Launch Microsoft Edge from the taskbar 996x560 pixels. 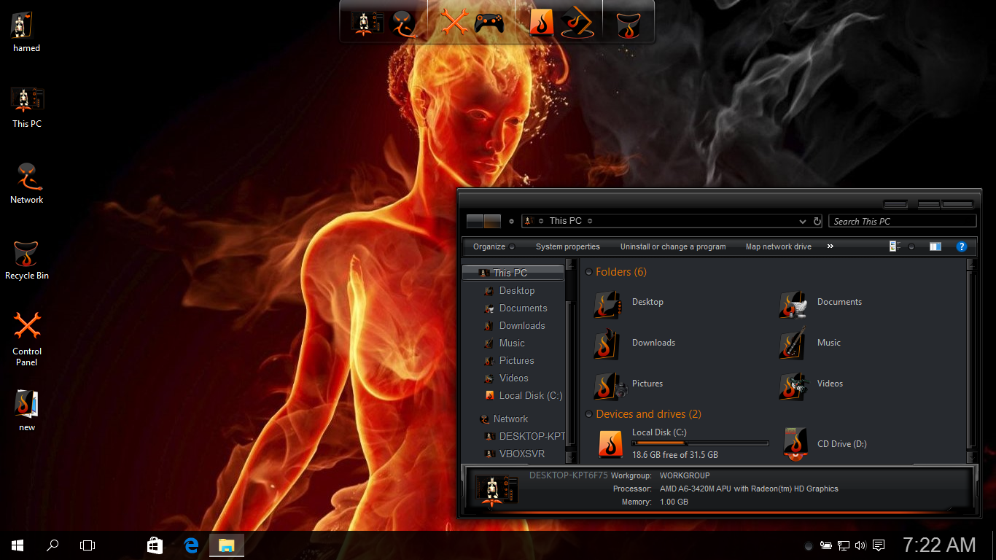[192, 545]
